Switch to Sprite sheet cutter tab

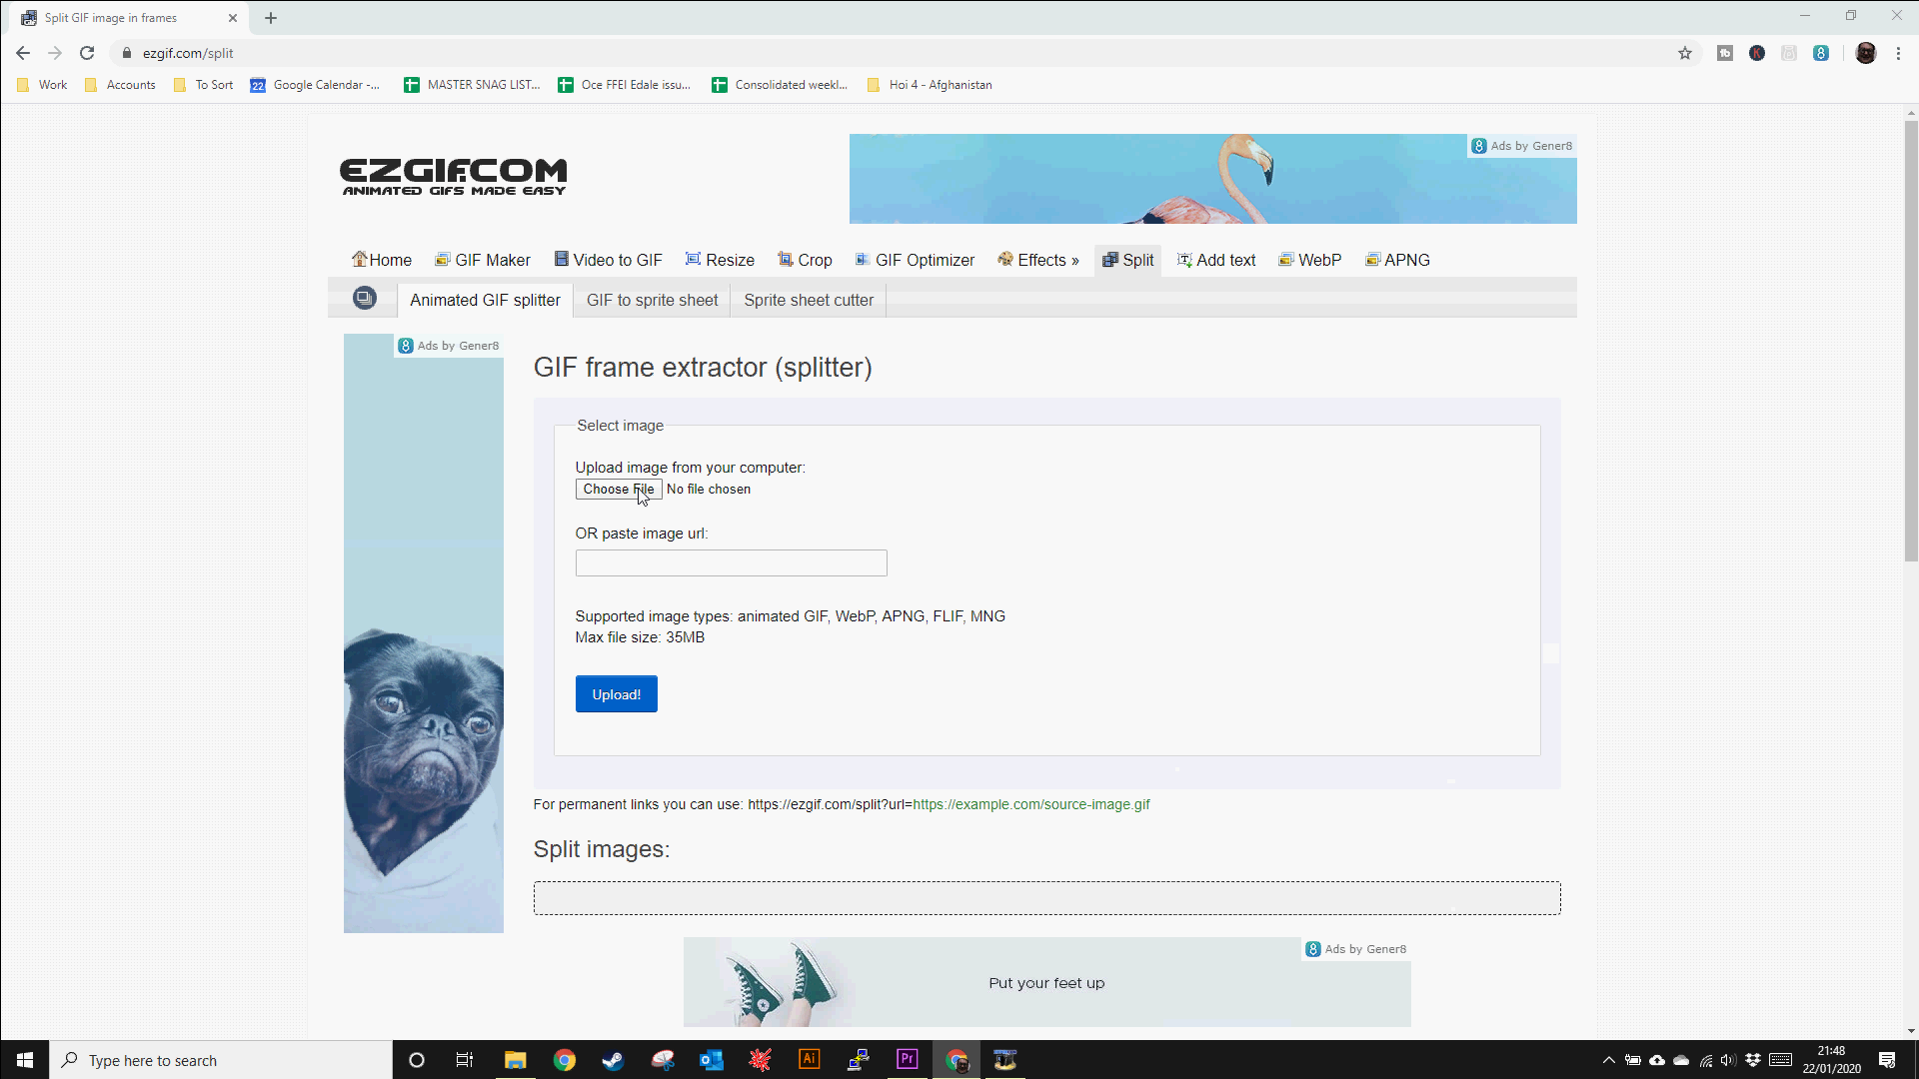[808, 300]
